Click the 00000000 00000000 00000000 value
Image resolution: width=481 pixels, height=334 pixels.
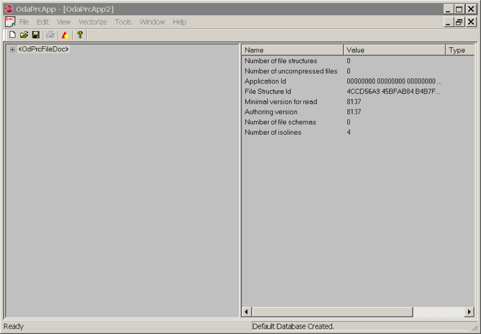(x=394, y=81)
